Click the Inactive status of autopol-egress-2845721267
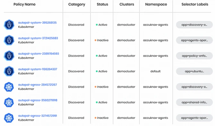 click(x=102, y=87)
